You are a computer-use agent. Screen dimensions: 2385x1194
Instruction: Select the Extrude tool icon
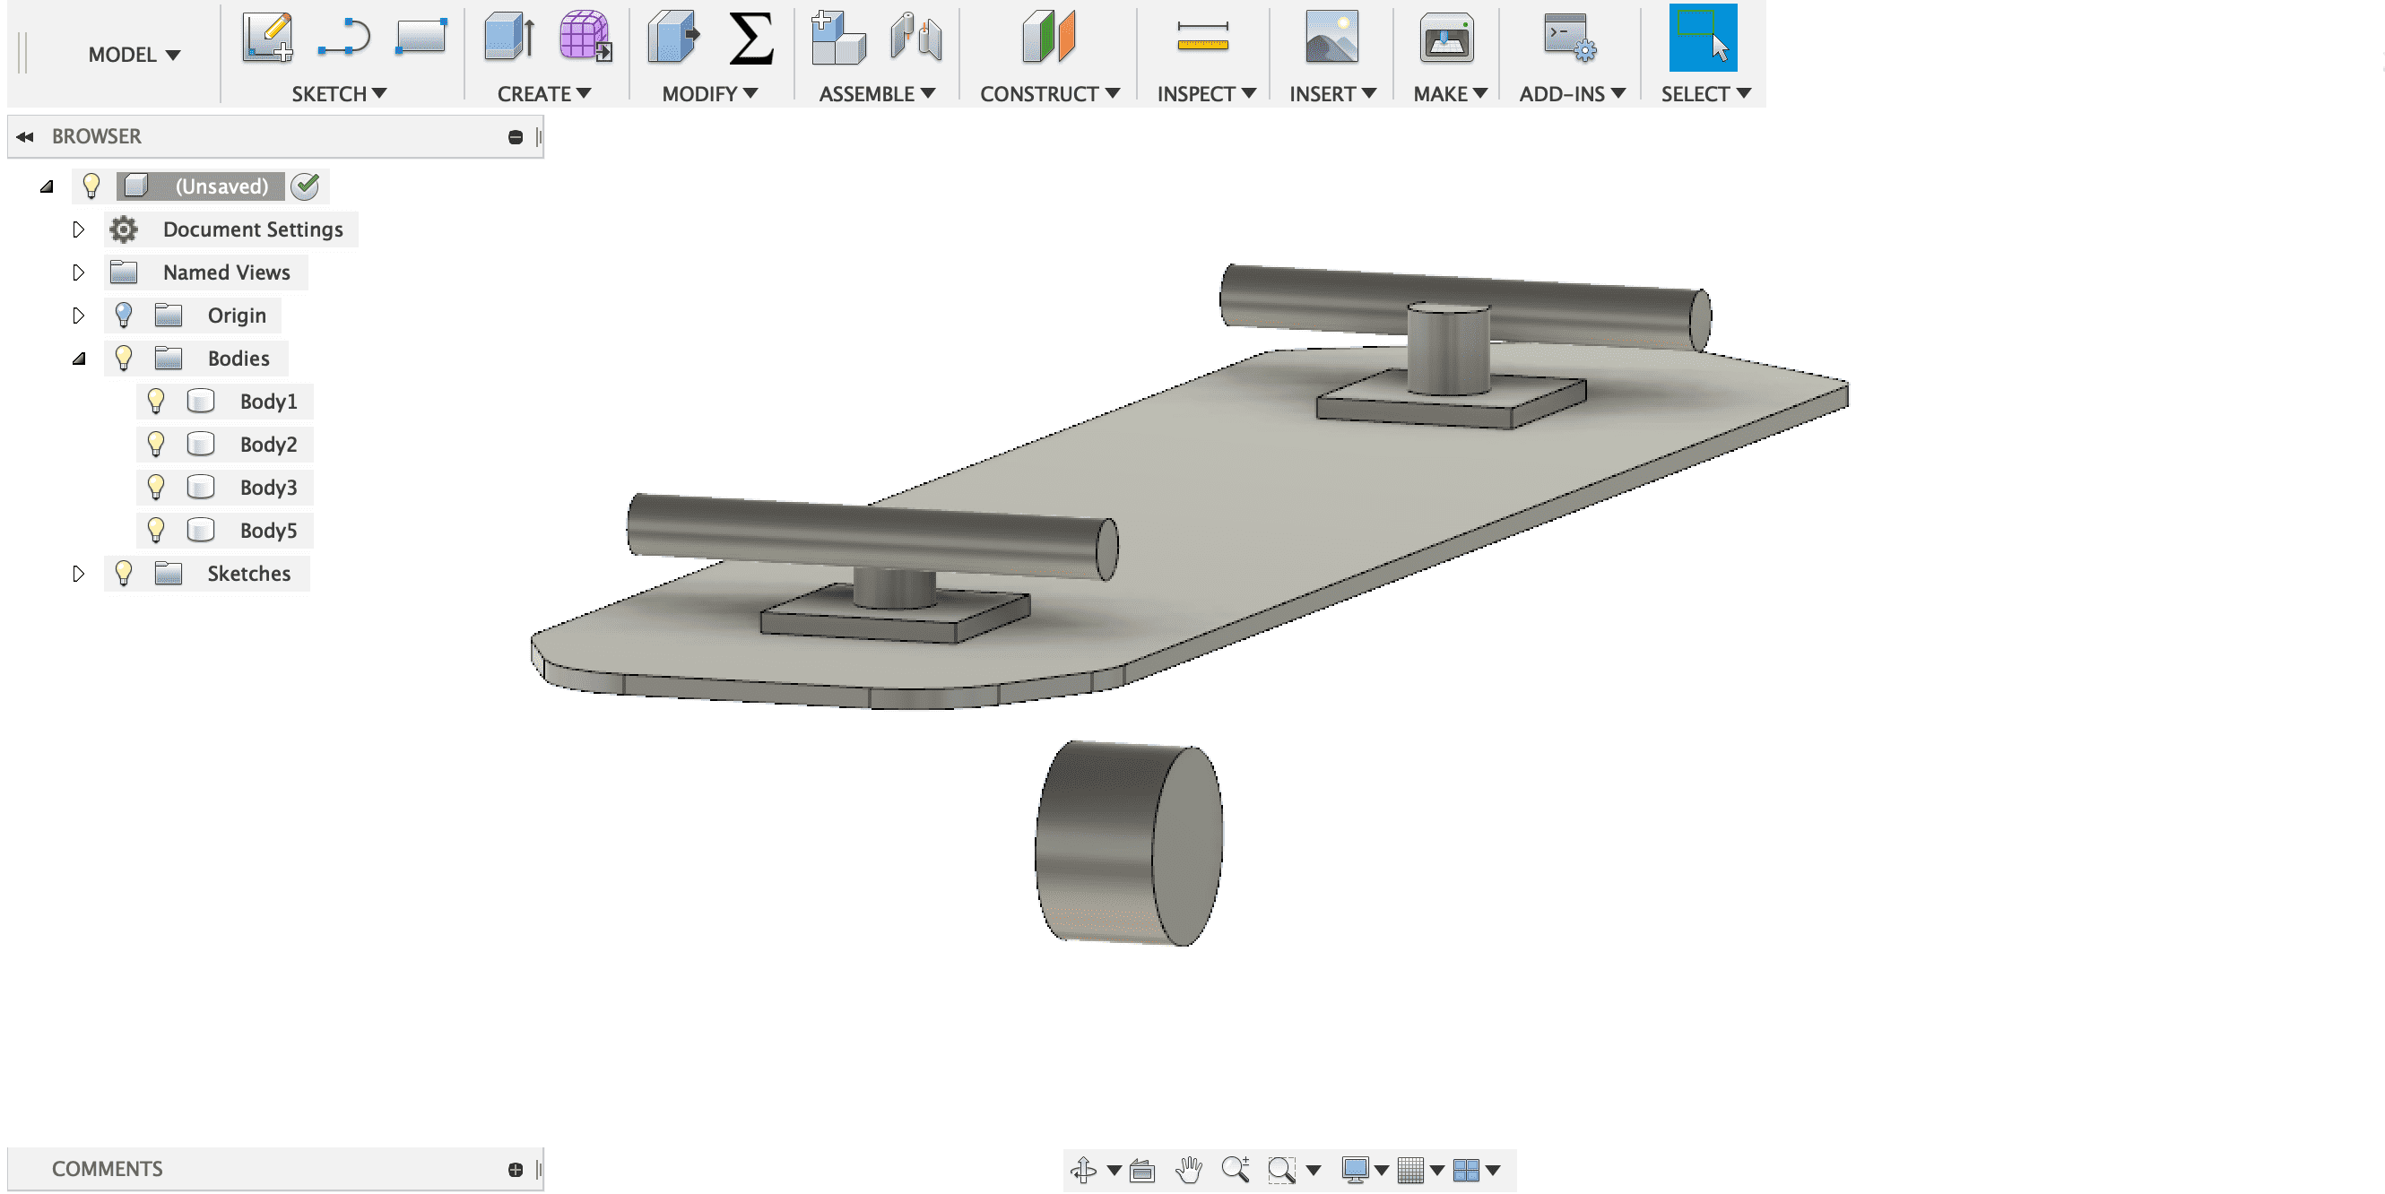point(509,37)
